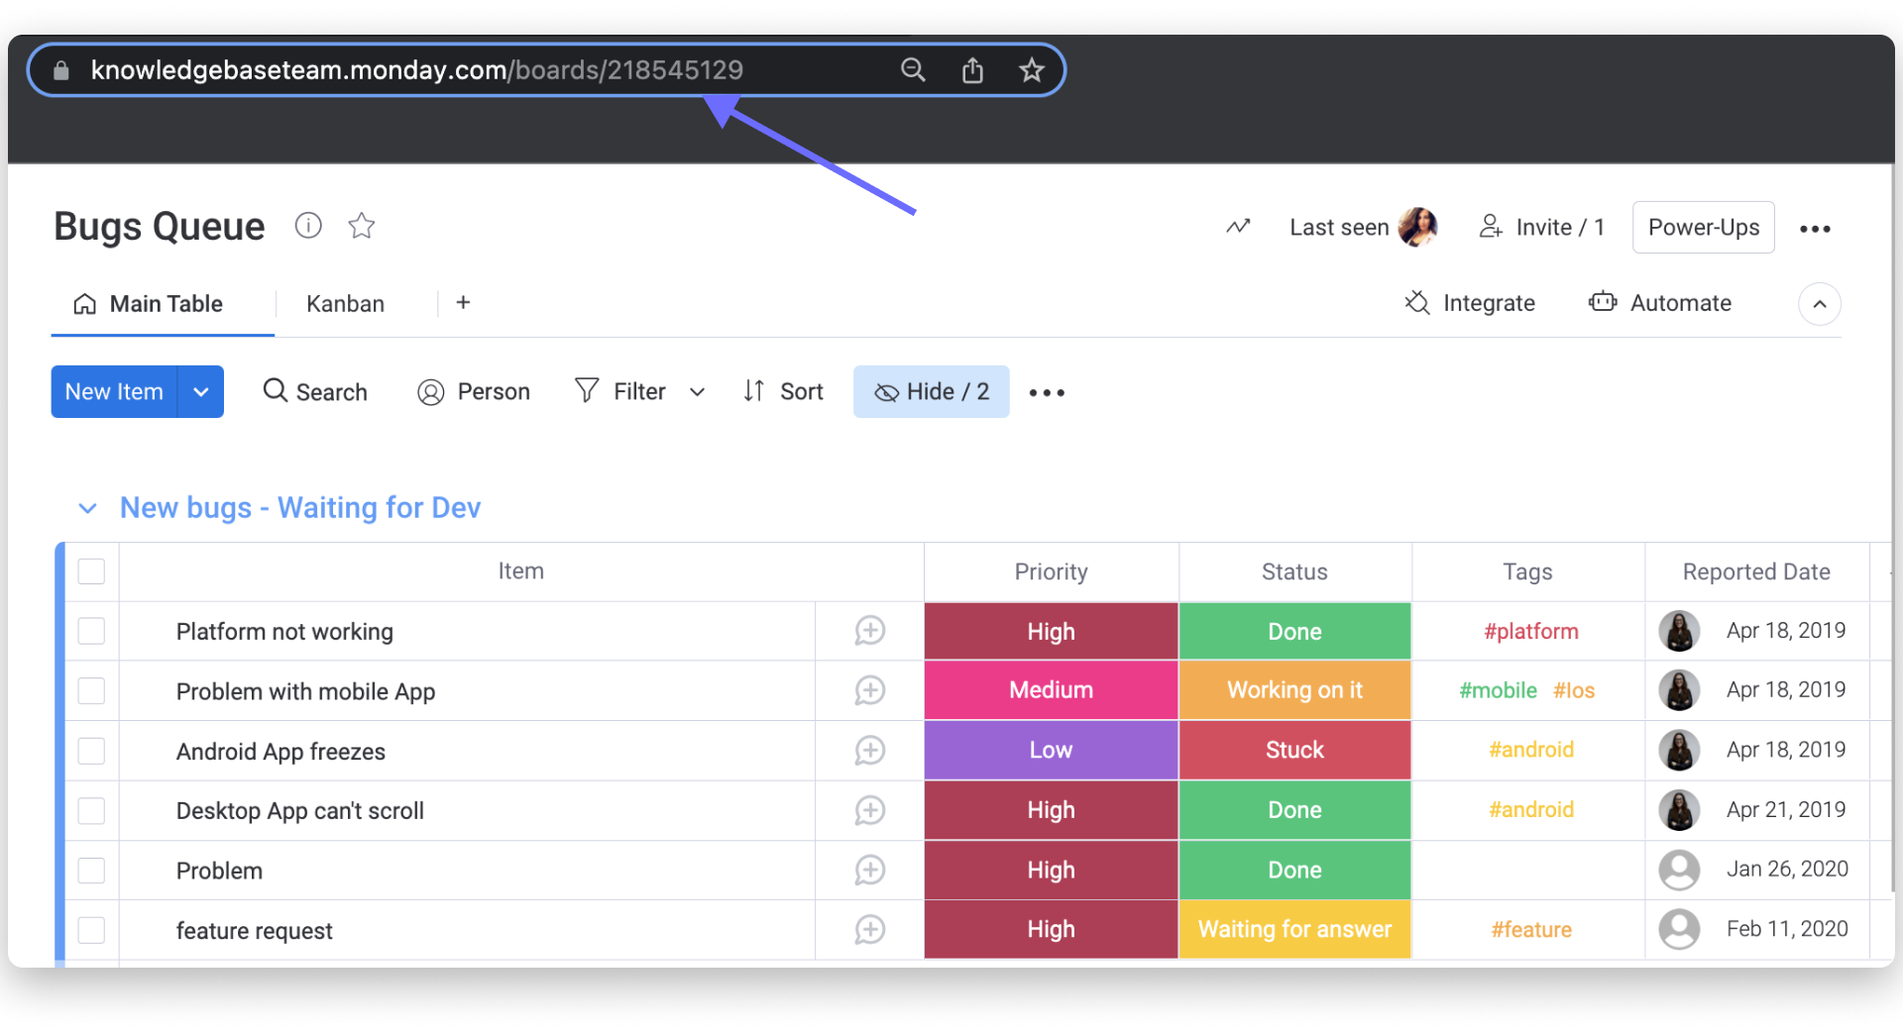Click High priority cell for Platform not working
The image size is (1903, 1032).
(1051, 631)
